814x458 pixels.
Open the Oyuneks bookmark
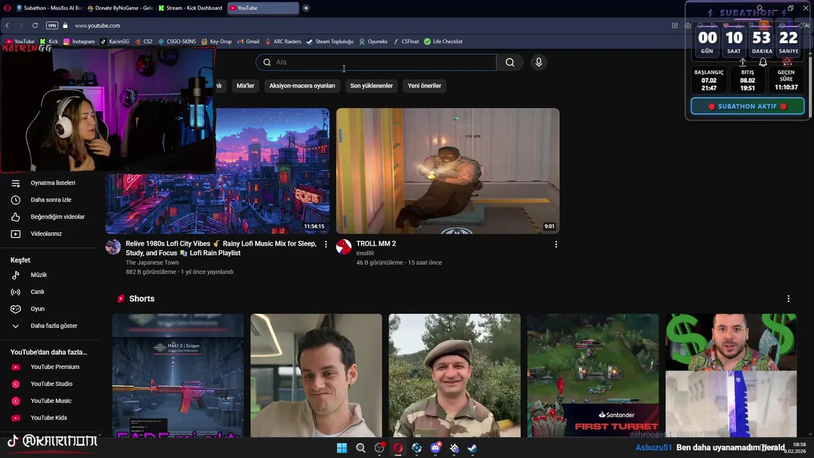[x=373, y=41]
